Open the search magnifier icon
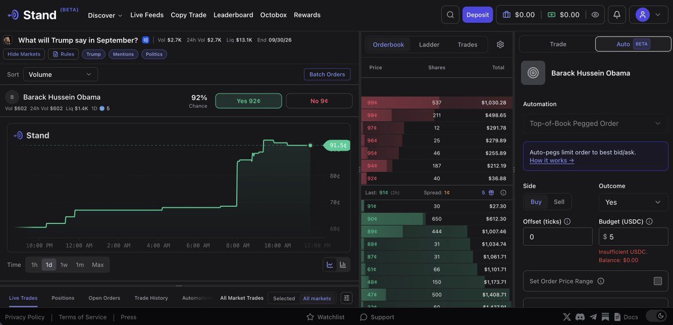Image resolution: width=673 pixels, height=325 pixels. (x=450, y=15)
